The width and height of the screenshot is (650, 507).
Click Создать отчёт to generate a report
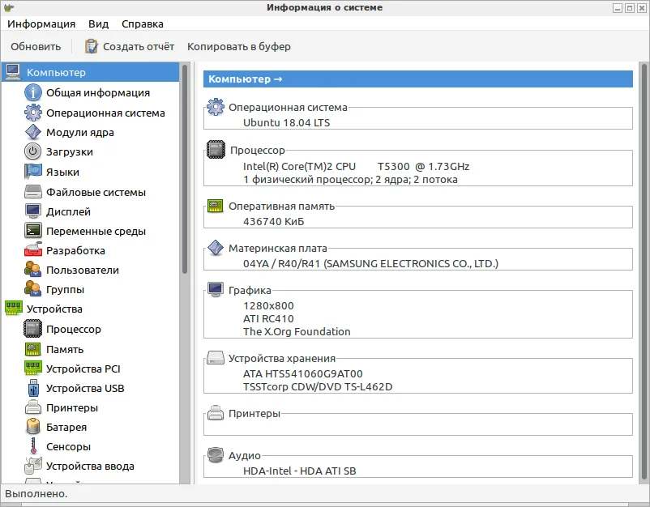click(130, 46)
